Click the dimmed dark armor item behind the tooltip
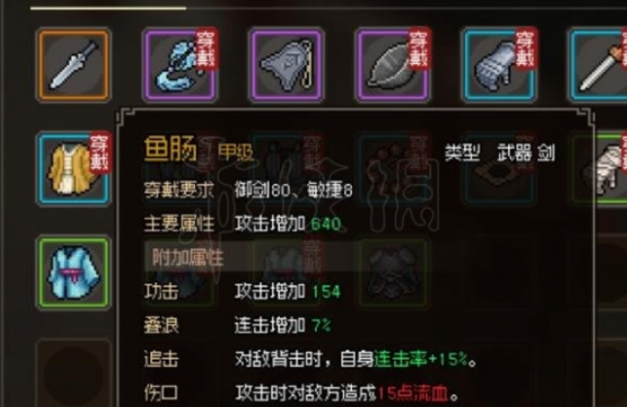Screen dimensions: 627x407 click(x=393, y=273)
